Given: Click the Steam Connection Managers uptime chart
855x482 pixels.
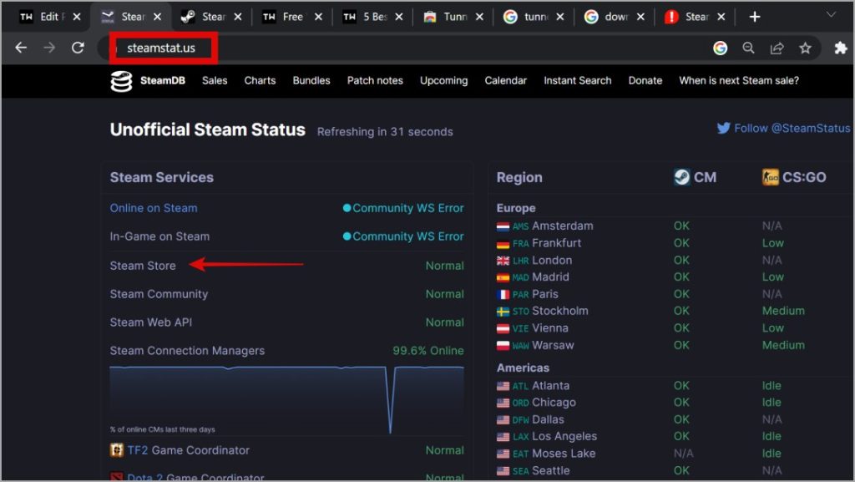Looking at the screenshot, I should click(x=287, y=399).
